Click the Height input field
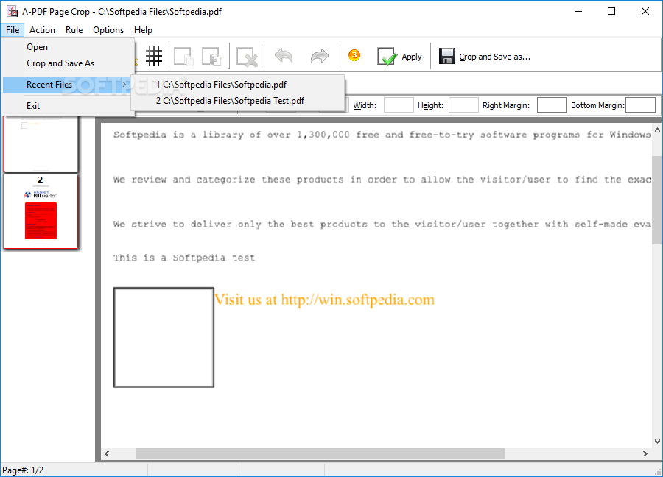The image size is (663, 477). pos(463,105)
